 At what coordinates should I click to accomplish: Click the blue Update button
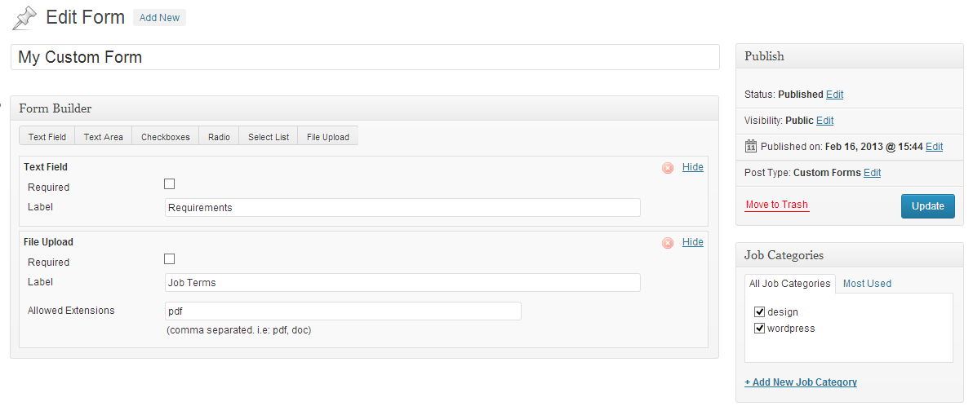[x=928, y=206]
